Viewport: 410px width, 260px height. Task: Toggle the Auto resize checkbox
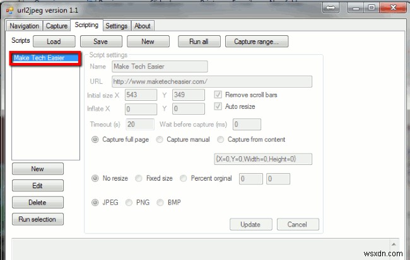coord(218,106)
